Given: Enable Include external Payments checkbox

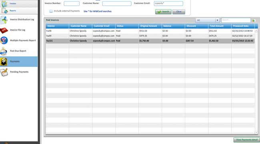Looking at the screenshot, I should click(x=51, y=11).
